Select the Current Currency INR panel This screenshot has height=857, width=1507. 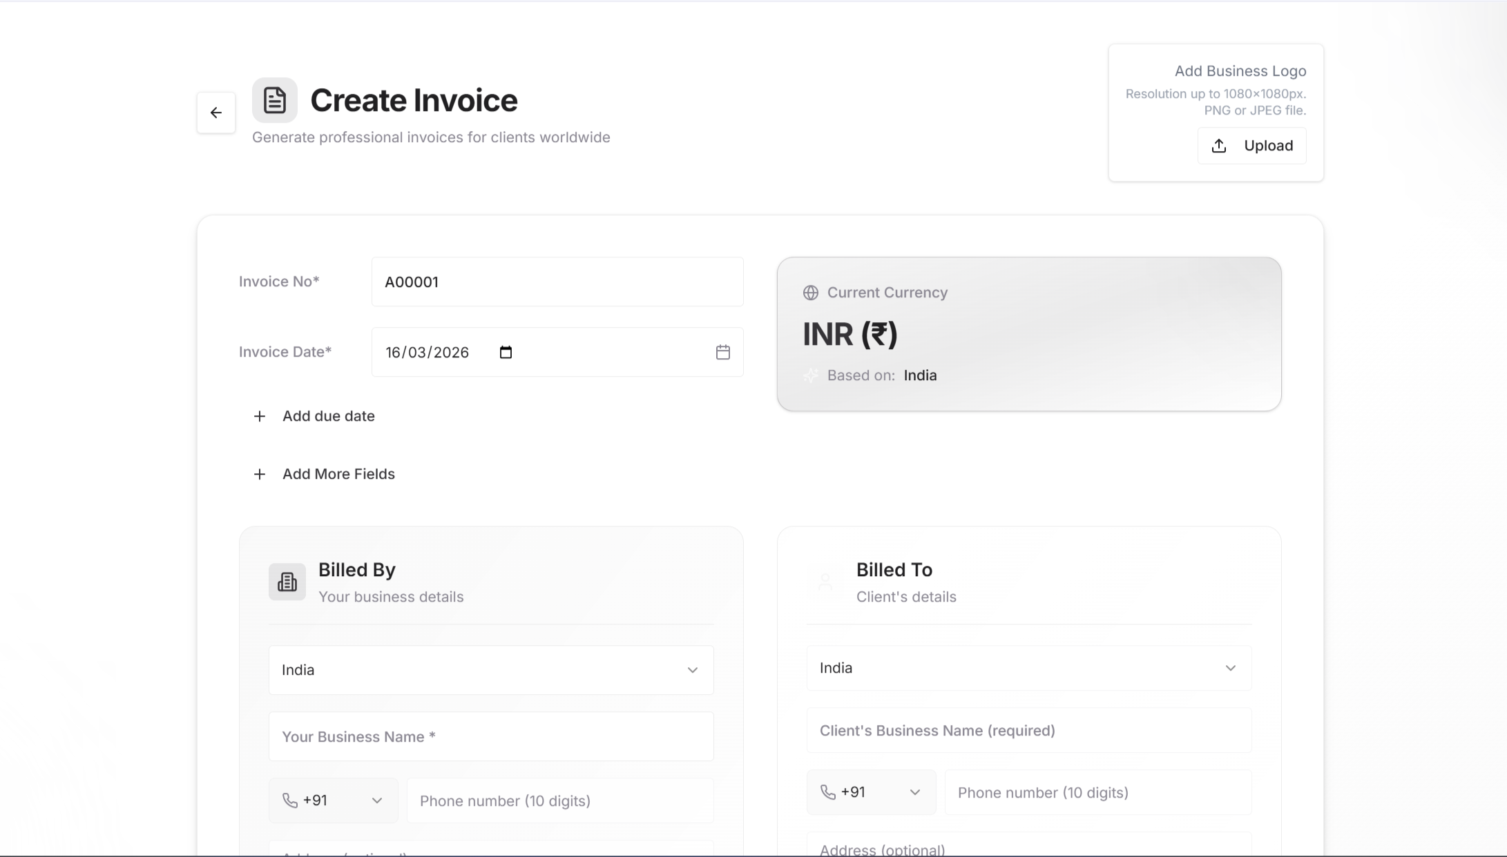click(x=1029, y=333)
